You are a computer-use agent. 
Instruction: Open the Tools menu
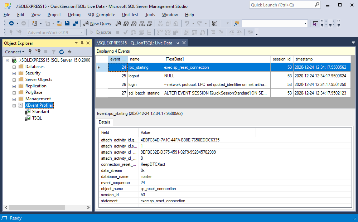coord(150,15)
